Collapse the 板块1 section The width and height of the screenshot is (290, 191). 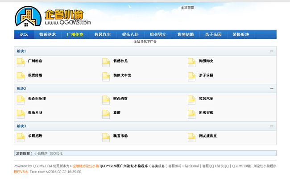tap(272, 51)
